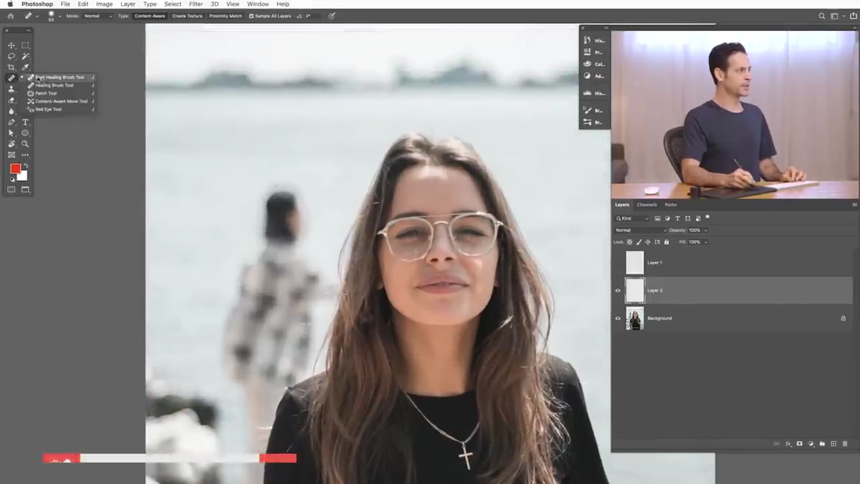
Task: Toggle layer filtering switch on
Action: pyautogui.click(x=707, y=217)
